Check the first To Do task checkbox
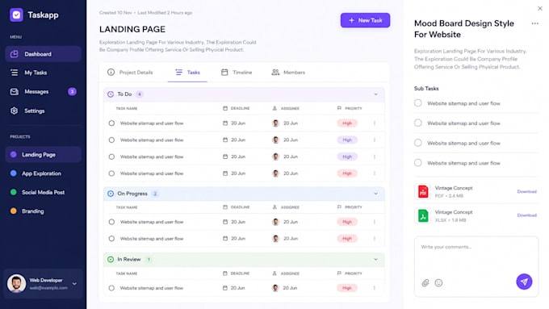The width and height of the screenshot is (549, 309). click(x=111, y=123)
